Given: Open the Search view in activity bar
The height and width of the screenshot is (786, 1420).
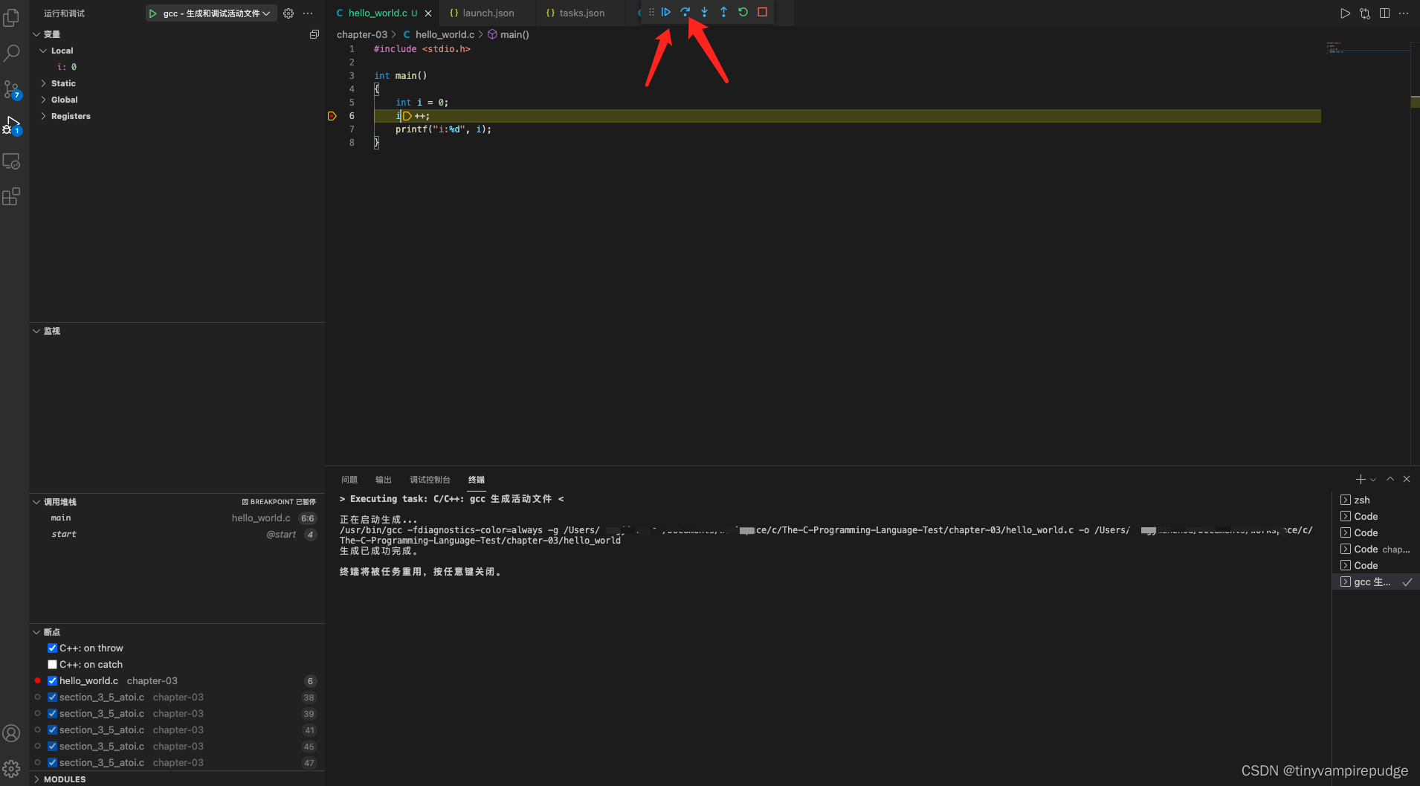Looking at the screenshot, I should coord(12,54).
